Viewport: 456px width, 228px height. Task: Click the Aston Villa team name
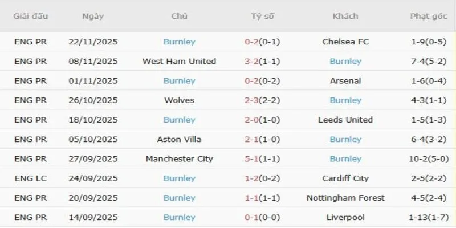(x=179, y=139)
